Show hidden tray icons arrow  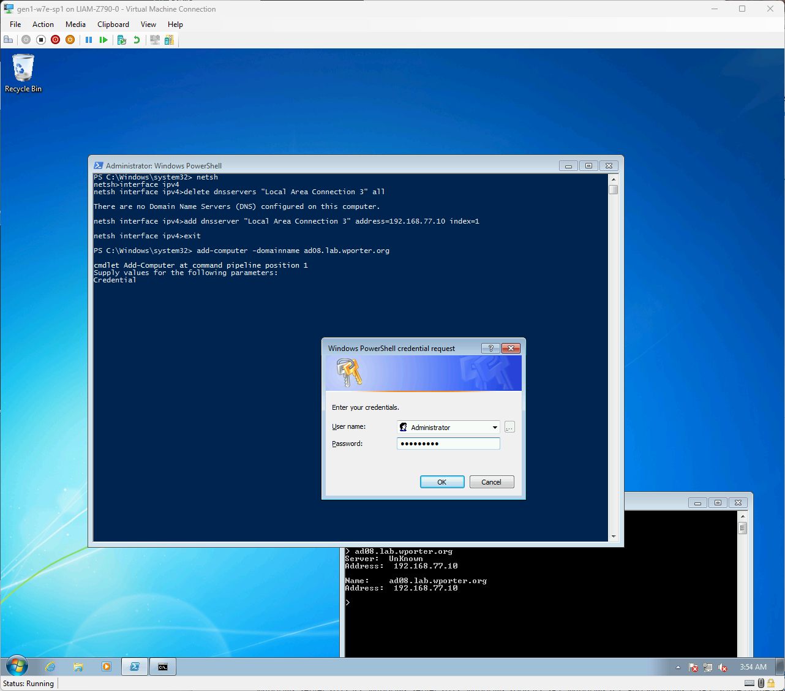pos(678,667)
